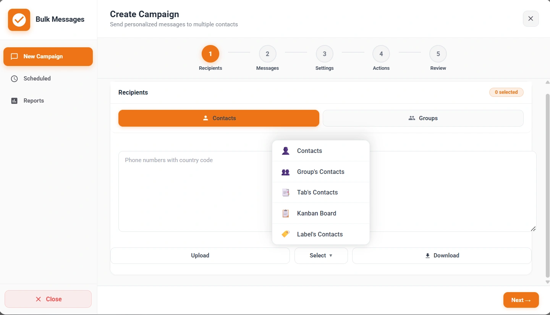The width and height of the screenshot is (550, 315).
Task: Go to step 4 Actions
Action: pyautogui.click(x=381, y=54)
